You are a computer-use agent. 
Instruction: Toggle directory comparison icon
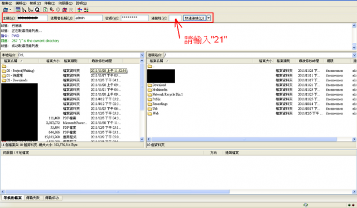86,10
